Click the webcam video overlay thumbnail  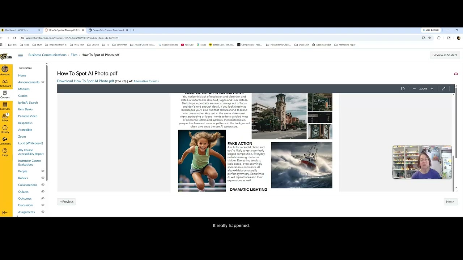point(422,162)
